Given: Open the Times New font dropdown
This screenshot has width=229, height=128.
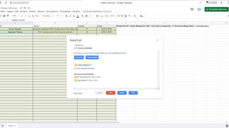Looking at the screenshot, I should pyautogui.click(x=48, y=16).
